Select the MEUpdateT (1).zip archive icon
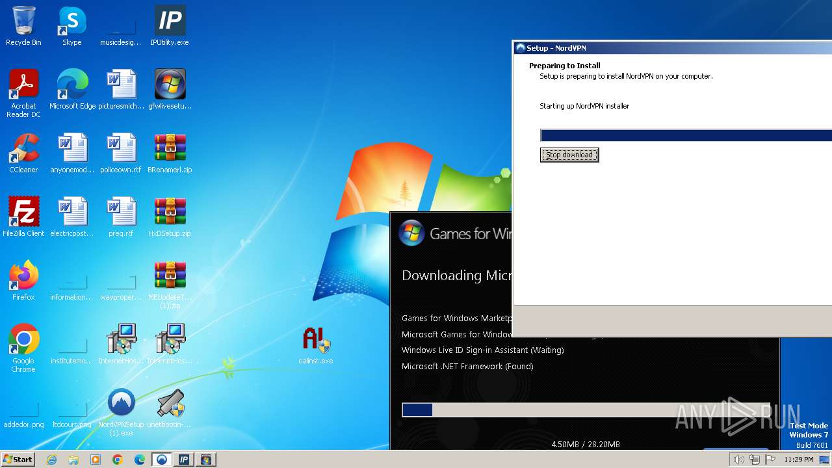832x468 pixels. pos(170,285)
